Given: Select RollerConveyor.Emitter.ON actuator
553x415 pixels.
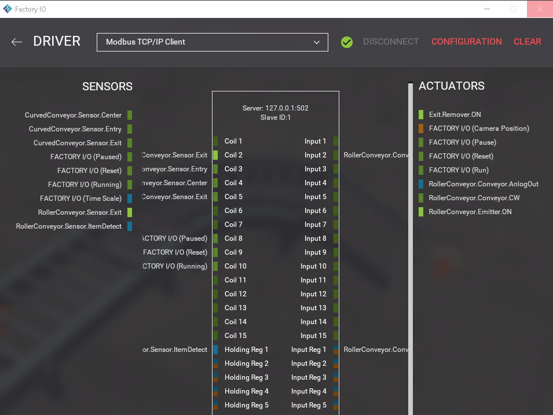Looking at the screenshot, I should [470, 212].
